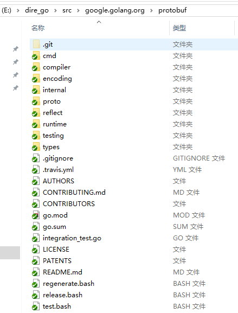Click the test.bash file icon

click(x=36, y=306)
